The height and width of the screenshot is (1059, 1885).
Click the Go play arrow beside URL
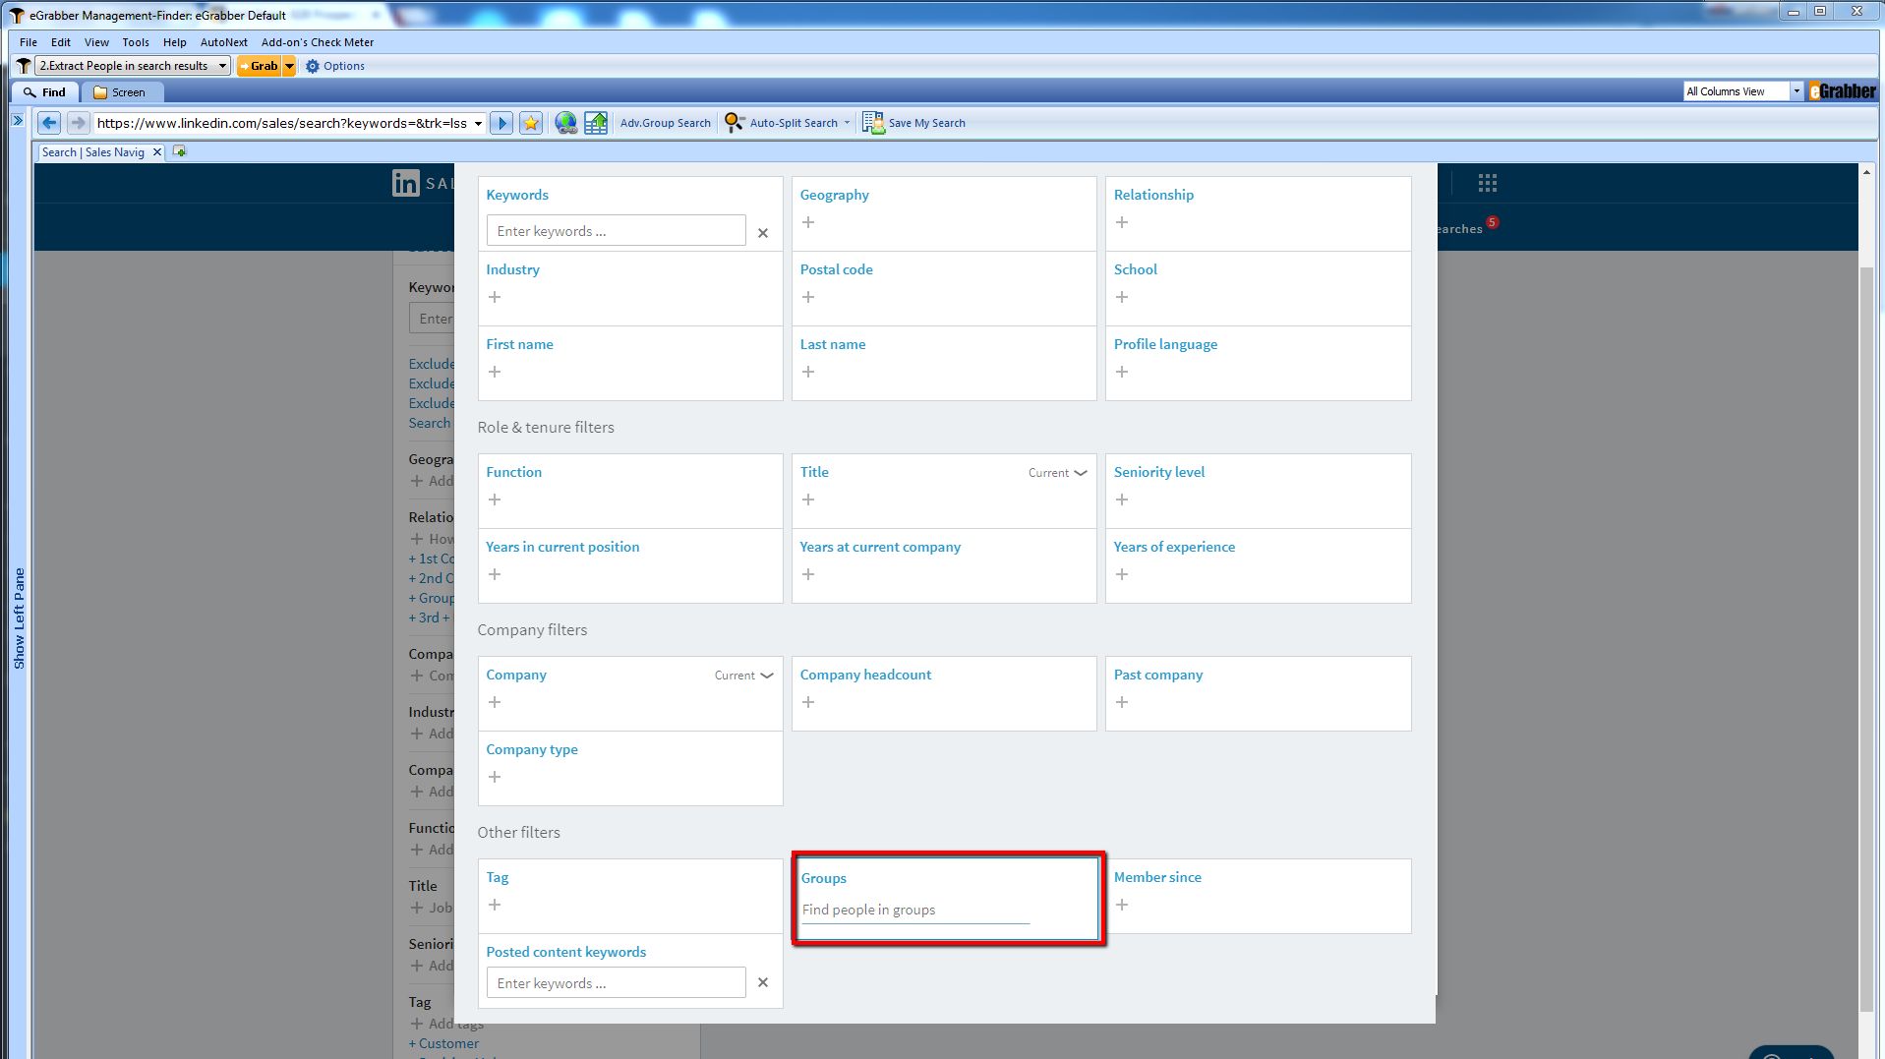(x=501, y=123)
